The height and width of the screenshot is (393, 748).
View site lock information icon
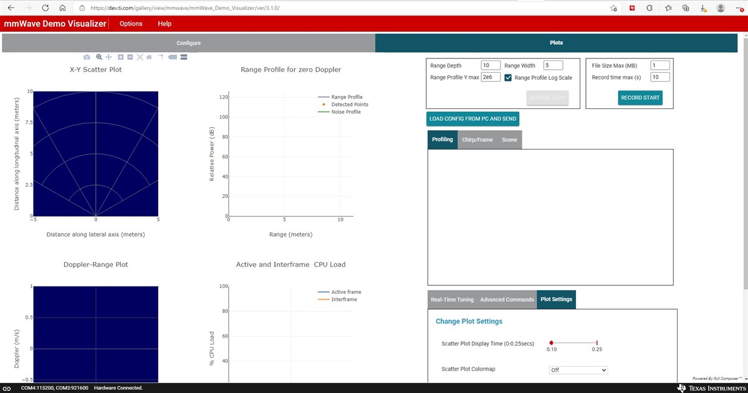tap(82, 8)
